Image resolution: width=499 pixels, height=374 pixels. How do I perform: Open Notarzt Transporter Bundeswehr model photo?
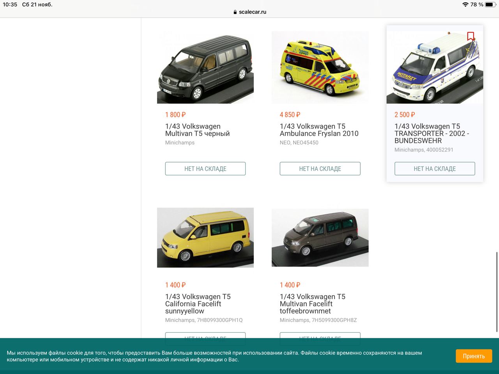tap(435, 67)
